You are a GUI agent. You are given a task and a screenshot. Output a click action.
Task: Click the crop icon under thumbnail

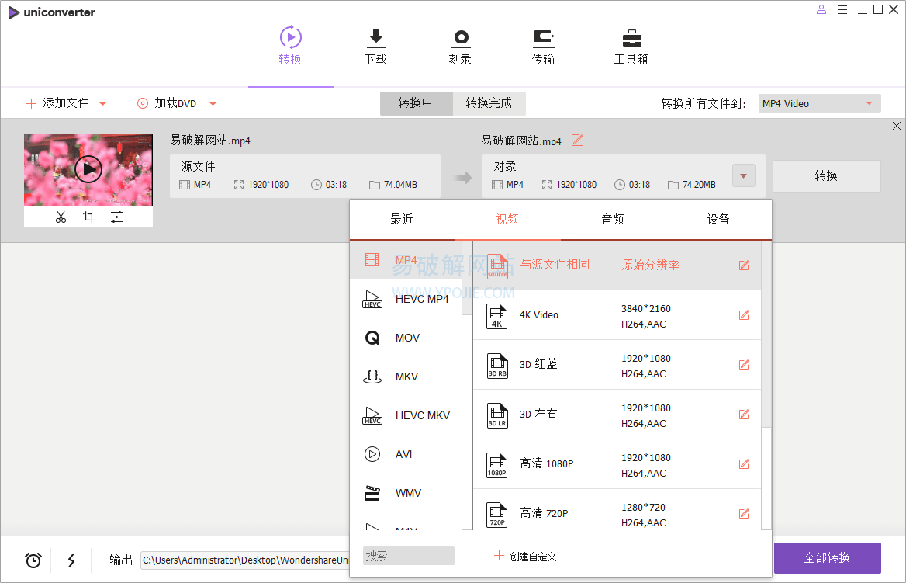coord(88,217)
